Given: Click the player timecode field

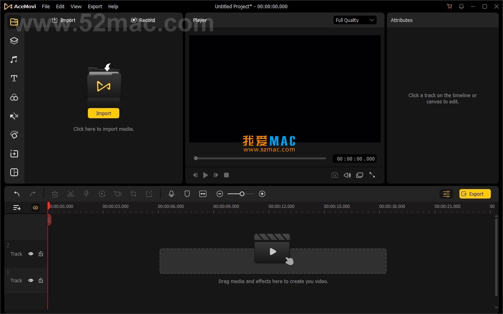Looking at the screenshot, I should [355, 159].
